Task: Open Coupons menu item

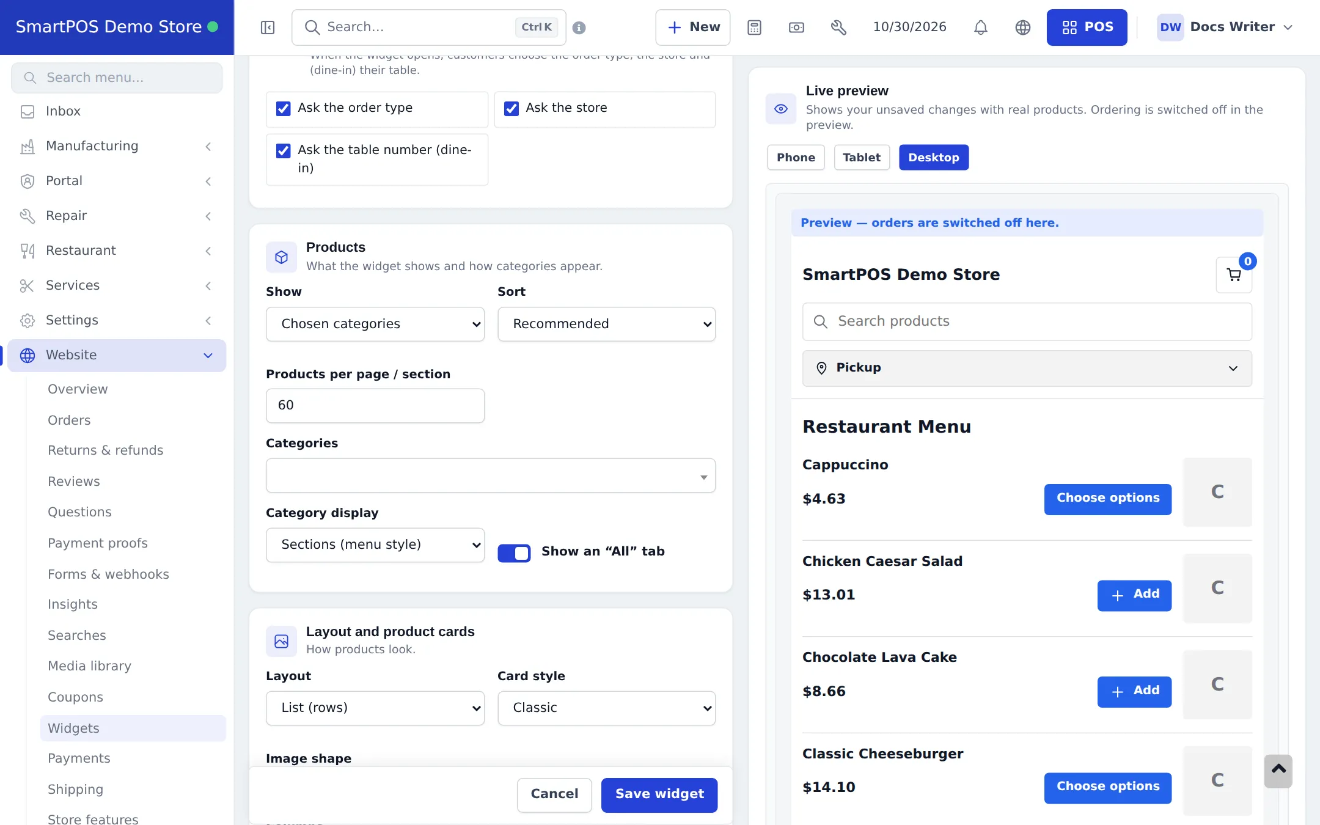Action: point(75,697)
